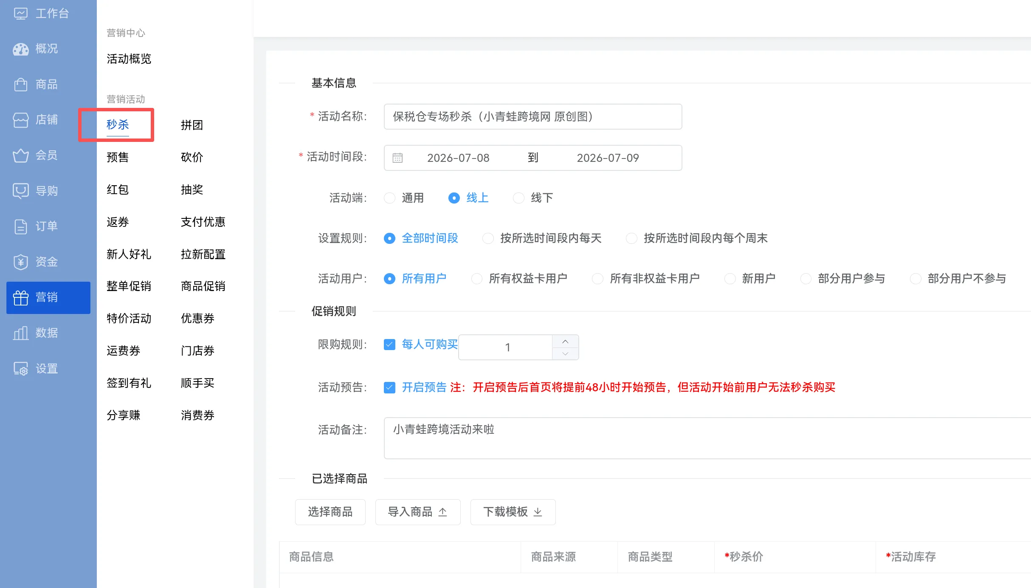Select 线上 radio for 活动端

pos(454,198)
